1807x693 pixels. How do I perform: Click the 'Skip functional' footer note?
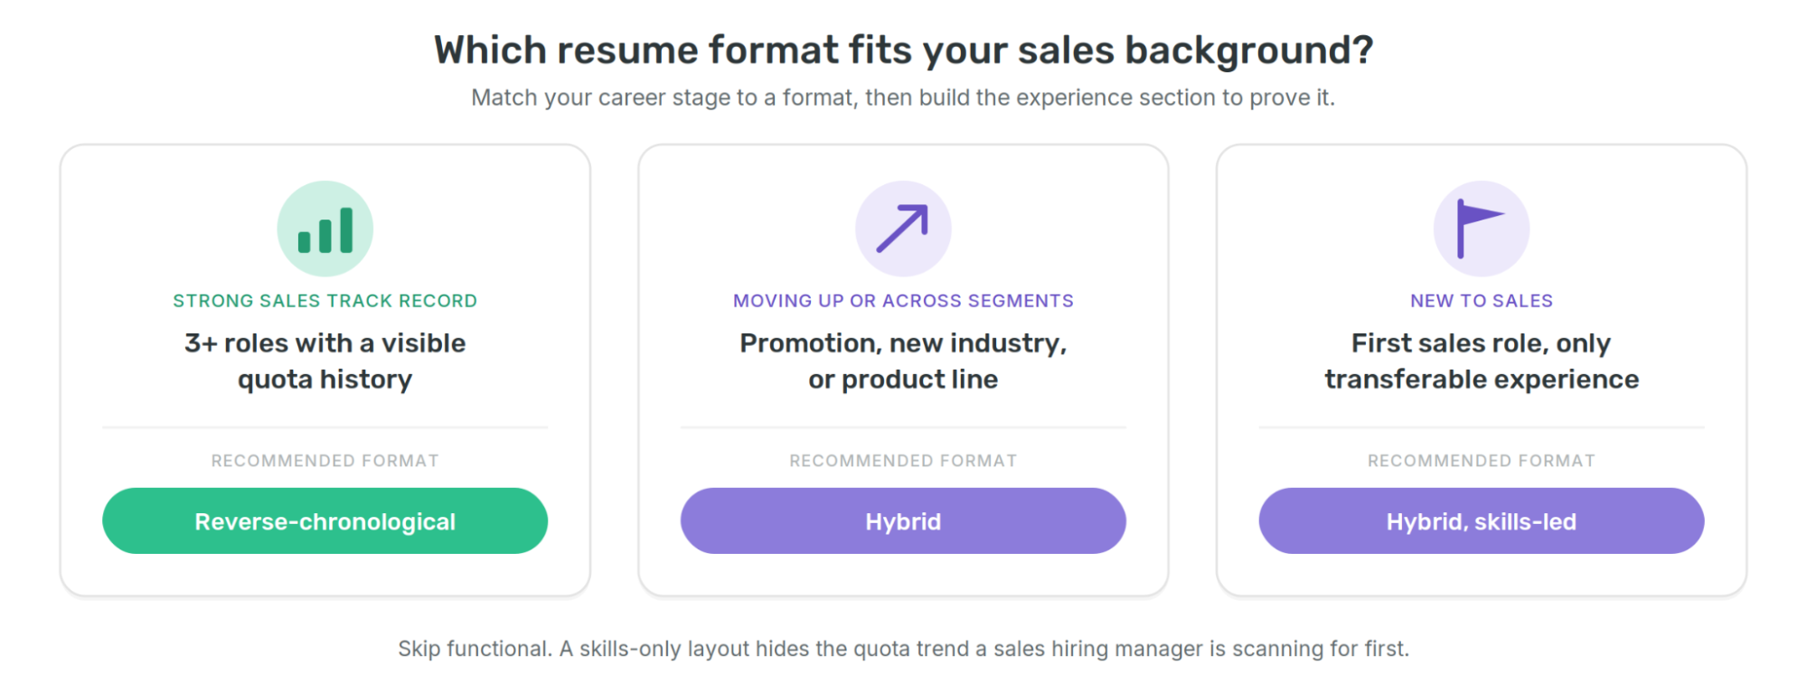[903, 649]
